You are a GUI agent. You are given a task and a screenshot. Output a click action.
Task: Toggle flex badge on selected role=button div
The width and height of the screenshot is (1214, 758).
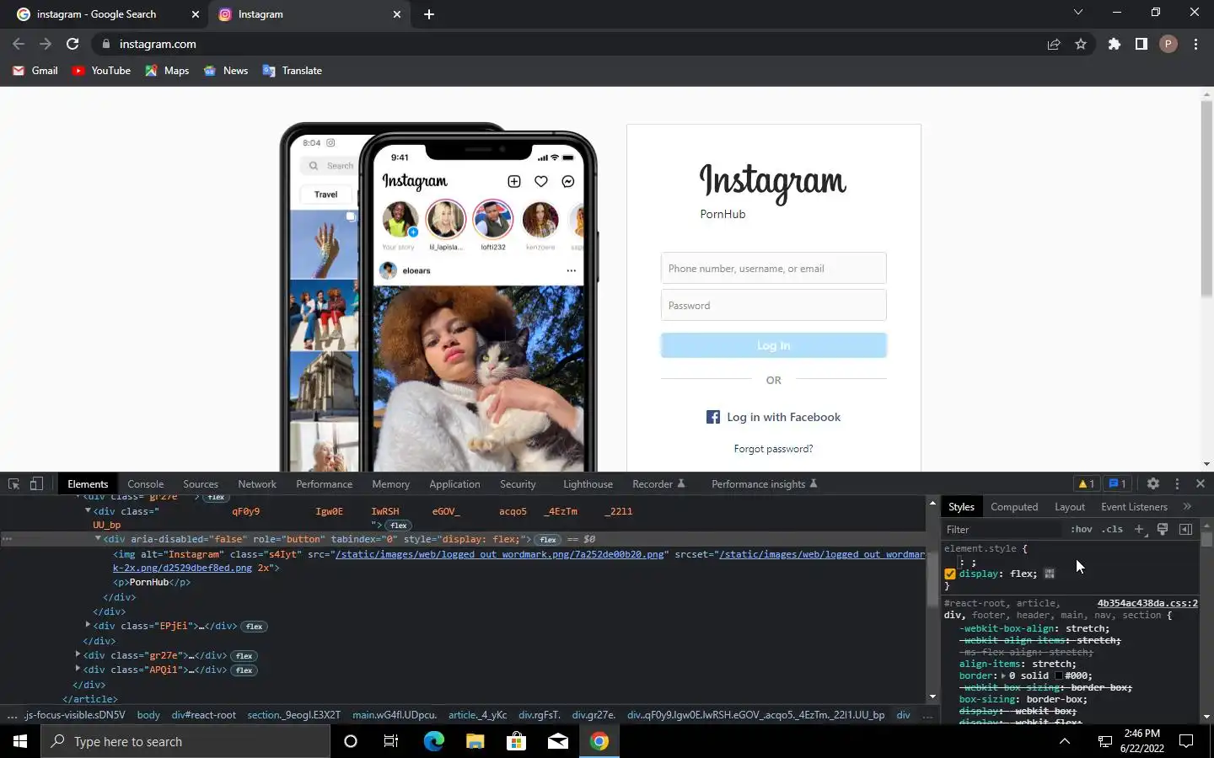548,539
